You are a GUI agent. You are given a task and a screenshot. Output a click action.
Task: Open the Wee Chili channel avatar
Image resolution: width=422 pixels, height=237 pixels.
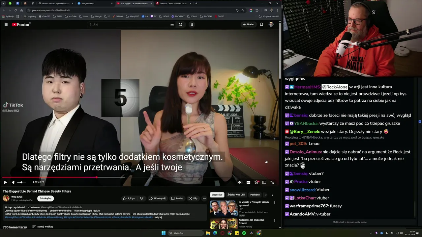6,198
